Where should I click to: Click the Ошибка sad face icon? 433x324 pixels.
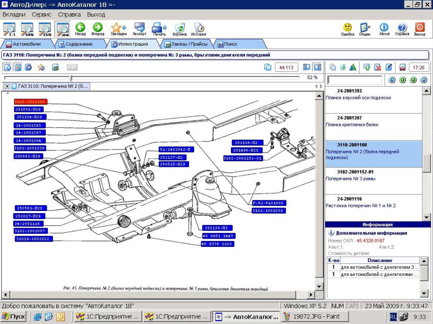pos(347,29)
